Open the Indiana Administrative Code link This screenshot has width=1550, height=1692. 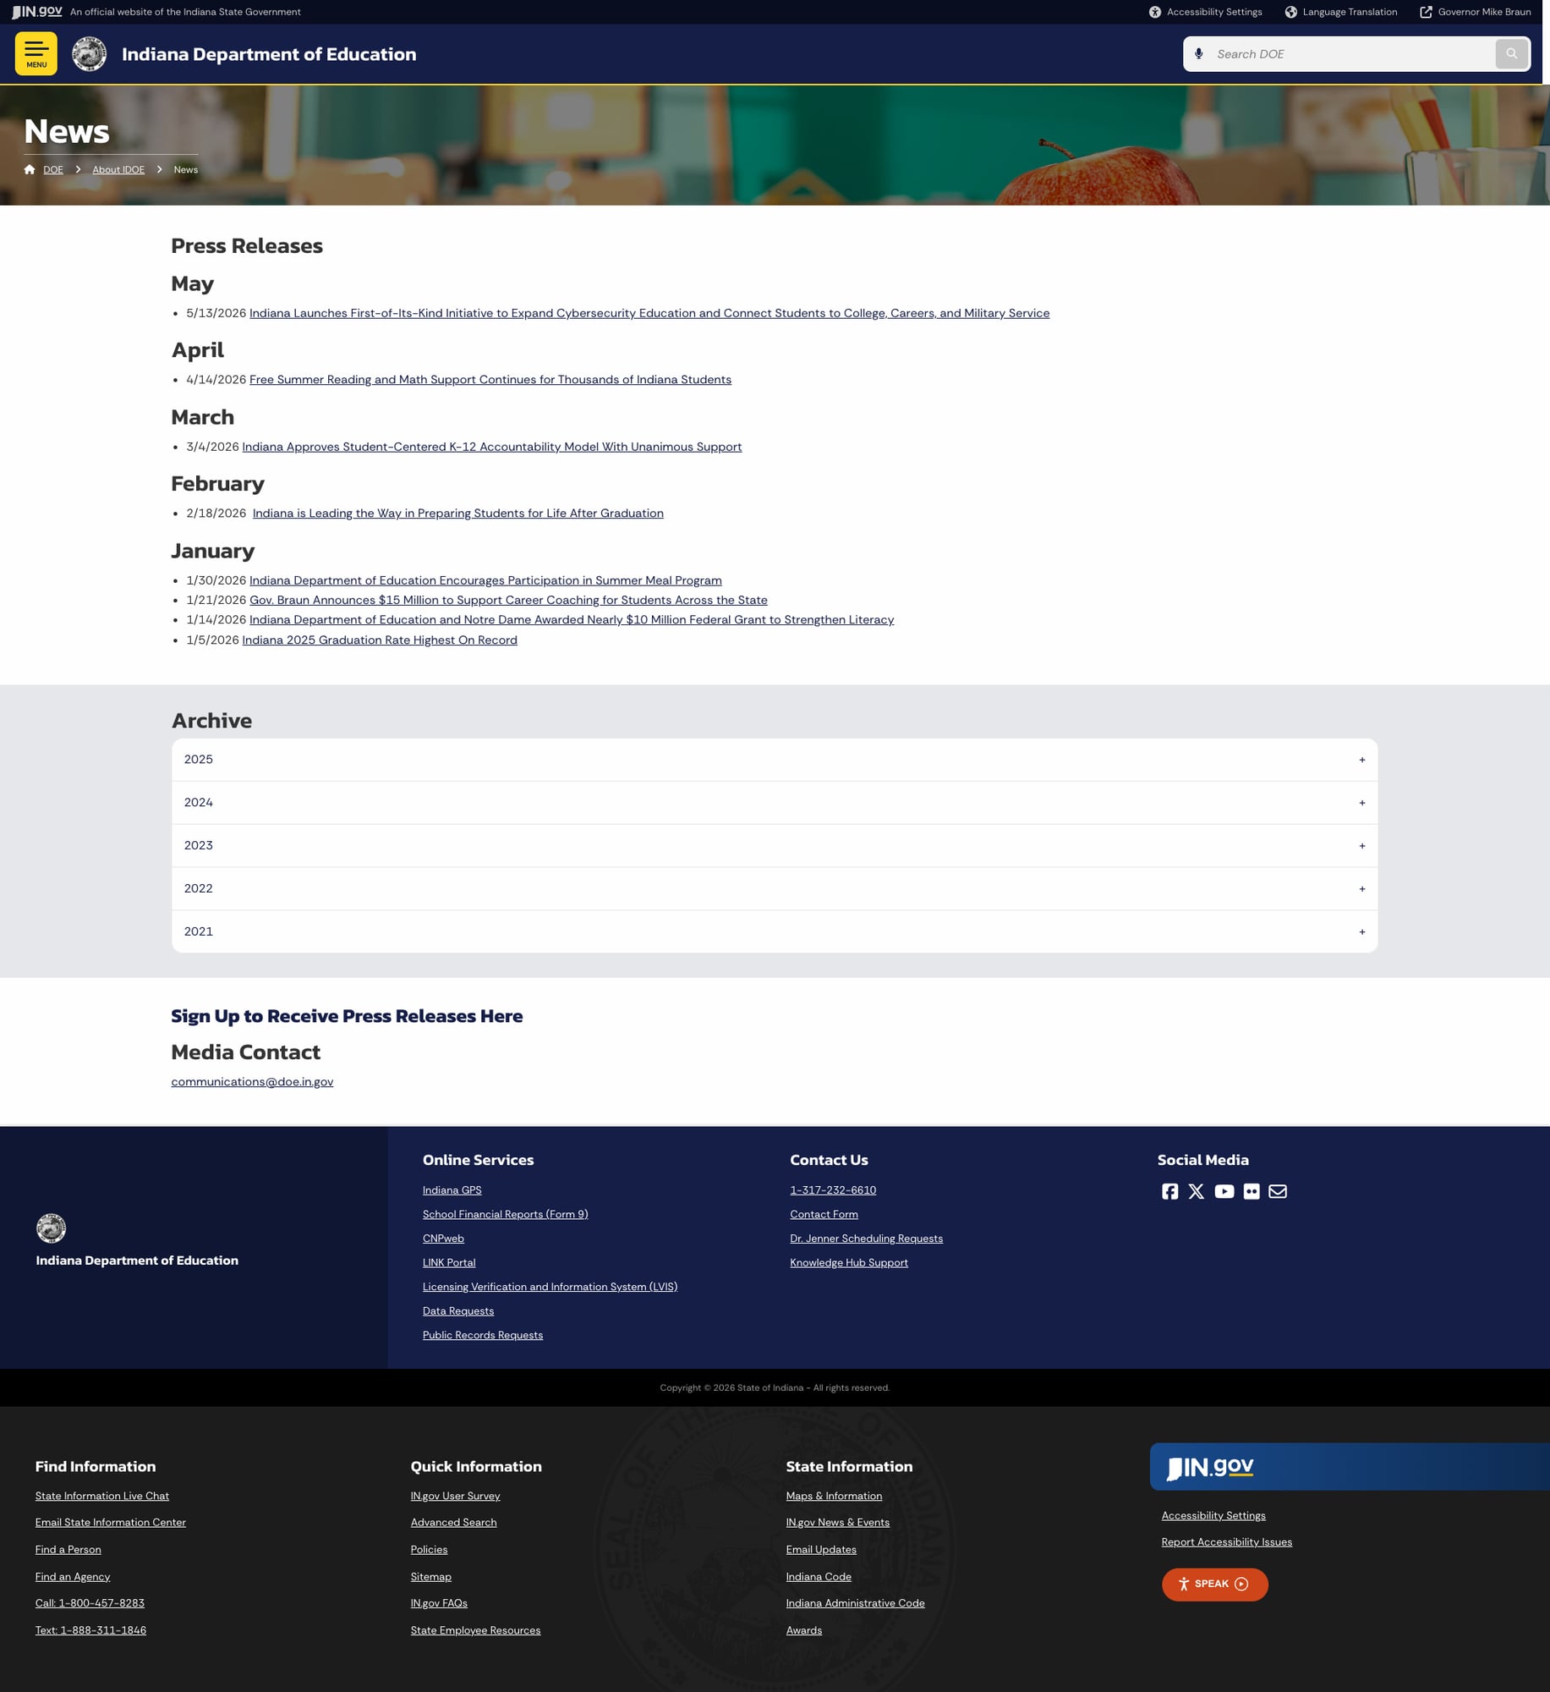tap(856, 1603)
